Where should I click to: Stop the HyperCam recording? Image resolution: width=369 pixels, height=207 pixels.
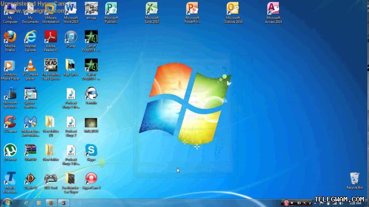tap(292, 203)
